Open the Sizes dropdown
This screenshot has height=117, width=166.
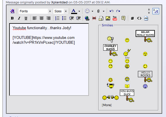tap(60, 11)
